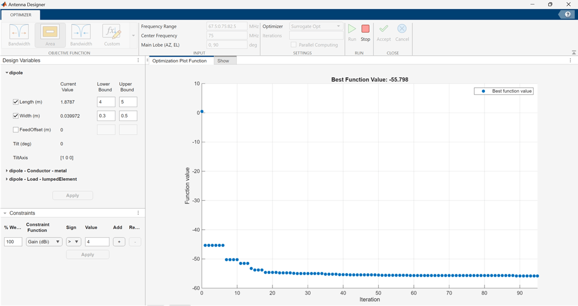Viewport: 578px width, 306px height.
Task: Select the Optimization Plot Function tab
Action: tap(179, 61)
